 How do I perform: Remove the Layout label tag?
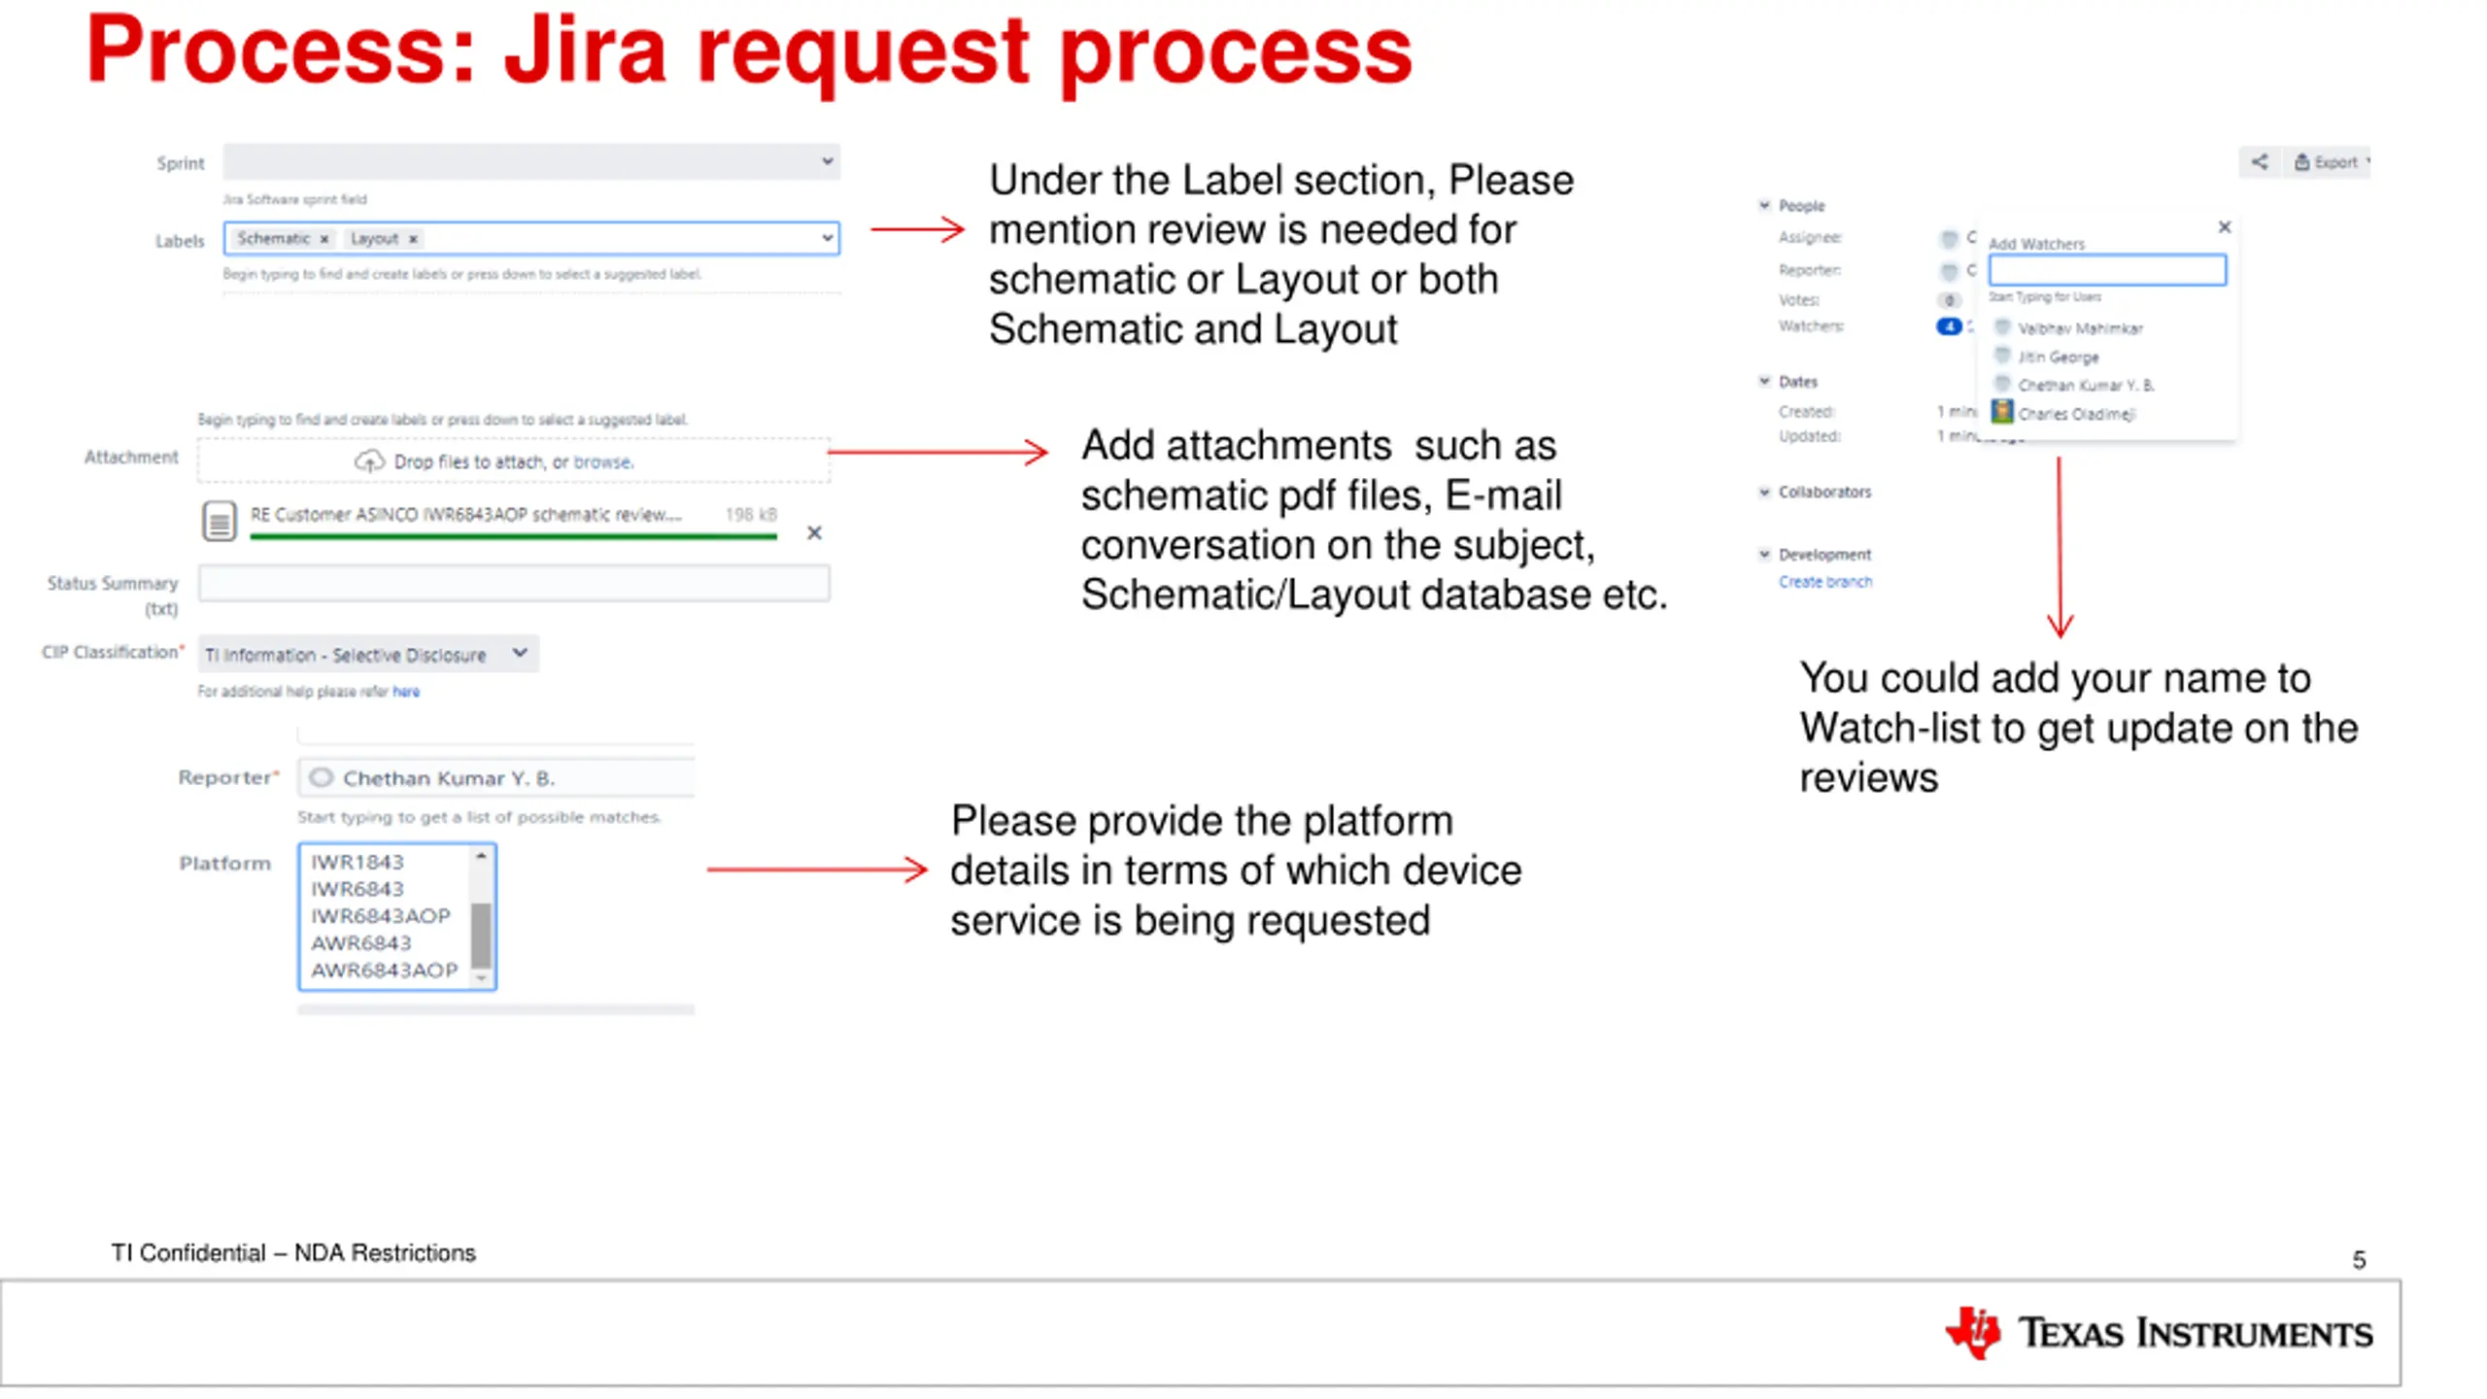(x=413, y=239)
